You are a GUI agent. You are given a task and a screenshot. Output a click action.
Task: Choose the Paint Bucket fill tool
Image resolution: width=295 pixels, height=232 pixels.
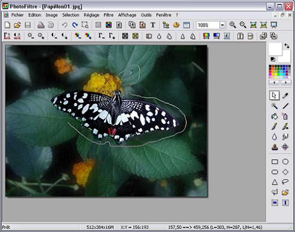275,116
